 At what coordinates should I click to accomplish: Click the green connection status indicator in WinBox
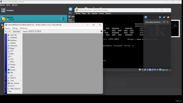pos(101,31)
